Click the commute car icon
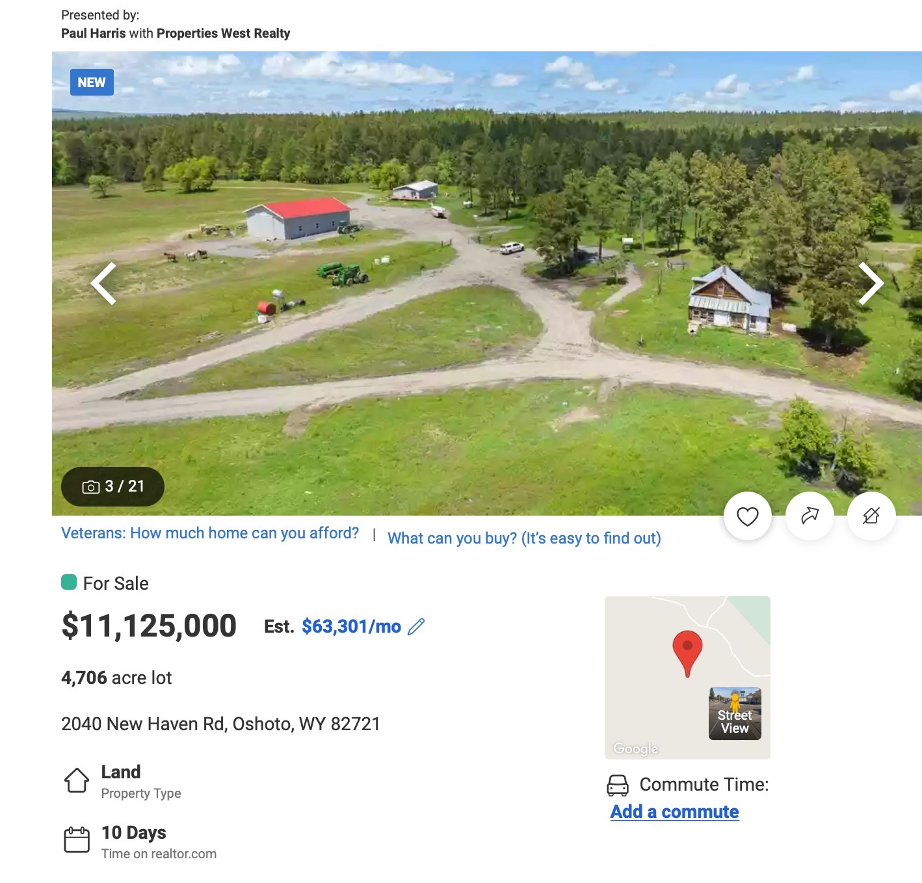This screenshot has width=922, height=883. tap(618, 785)
